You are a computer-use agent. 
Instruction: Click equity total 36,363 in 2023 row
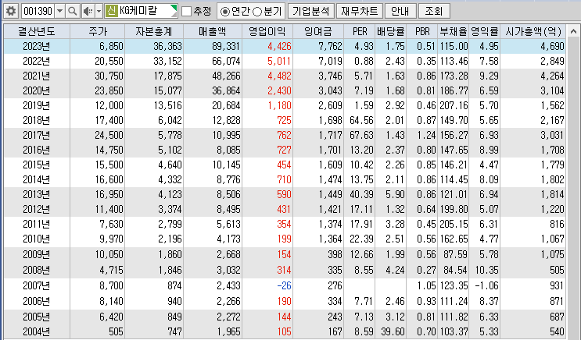tap(167, 46)
